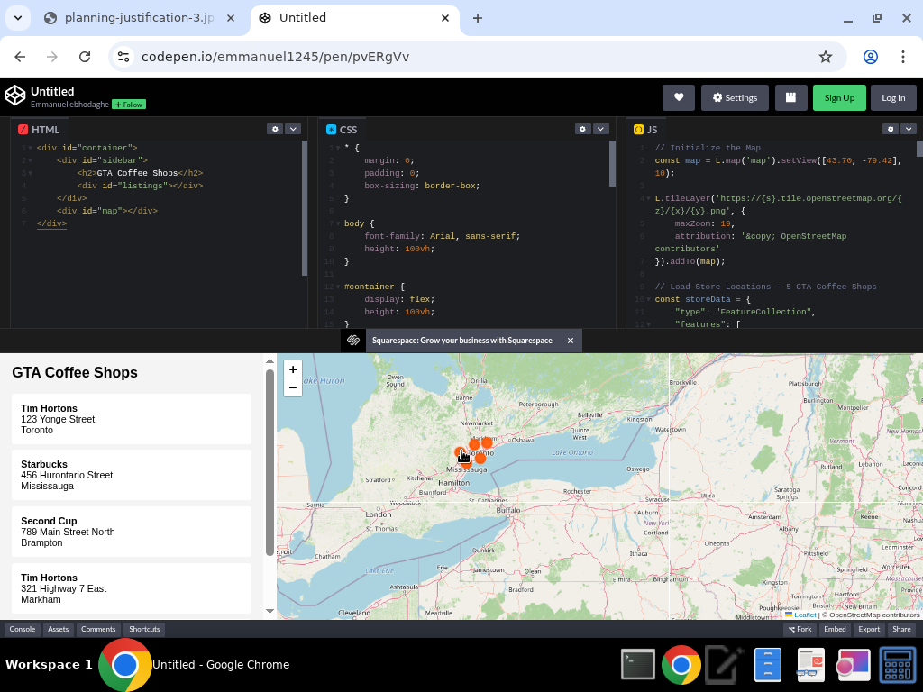
Task: Select the Starbucks Hurontario Street listing
Action: [132, 475]
